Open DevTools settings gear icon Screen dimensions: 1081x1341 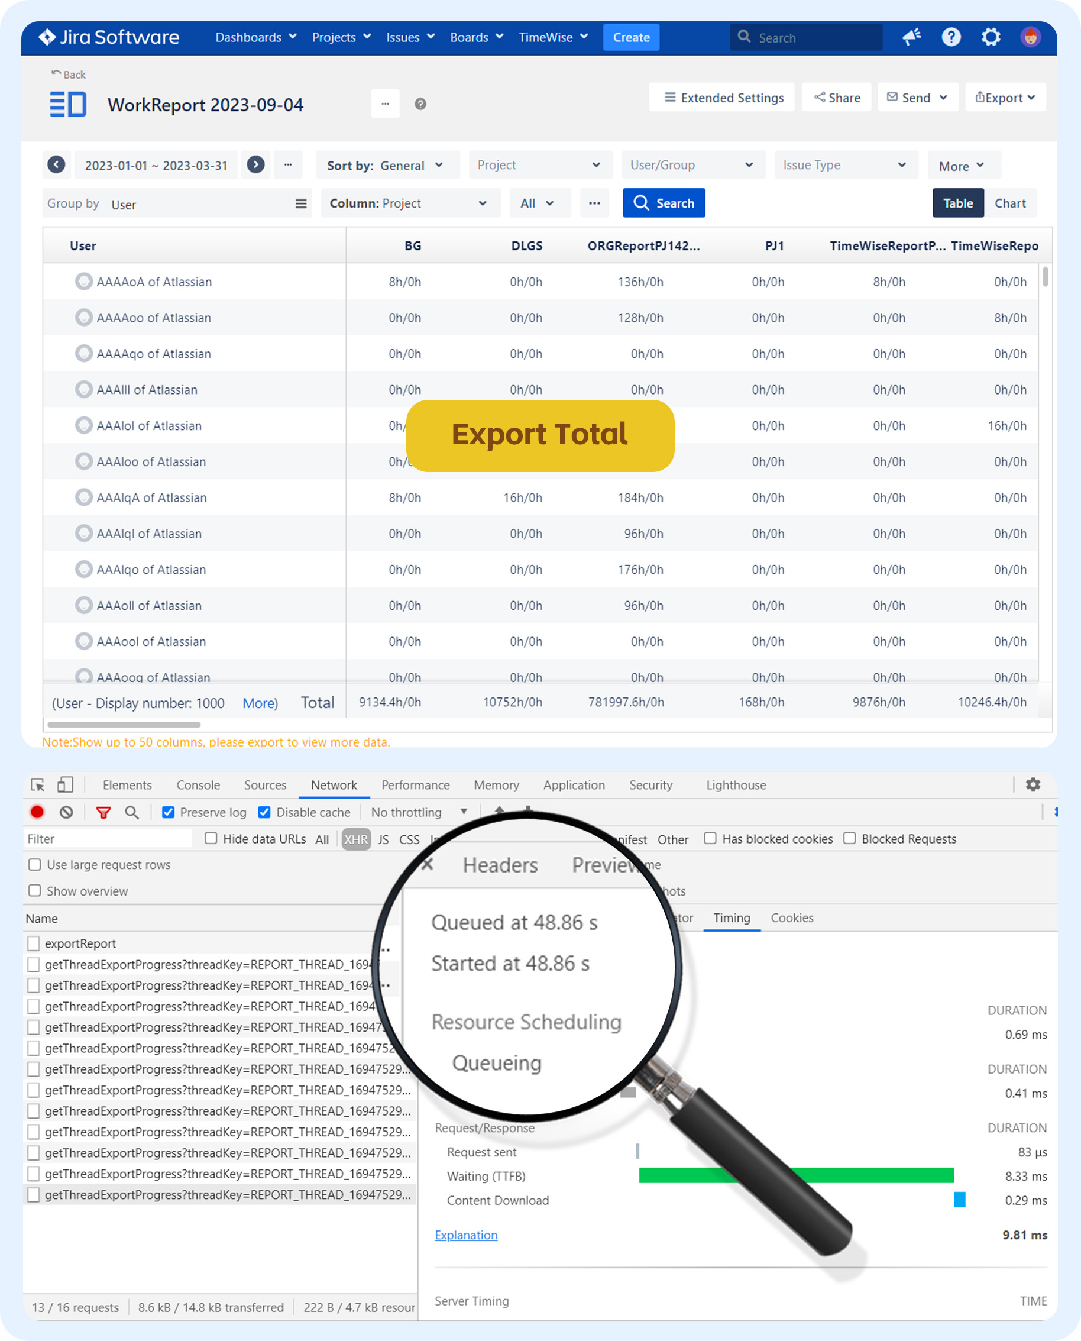click(1033, 785)
